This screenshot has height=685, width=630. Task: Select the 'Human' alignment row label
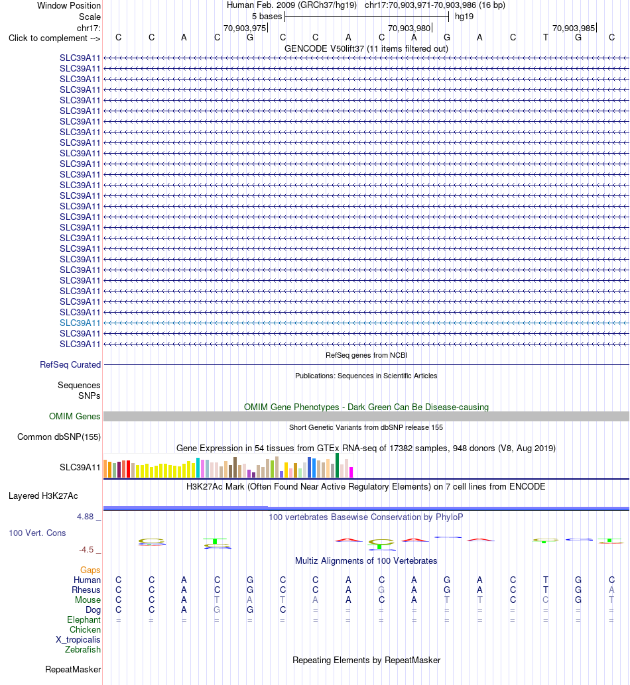[87, 580]
